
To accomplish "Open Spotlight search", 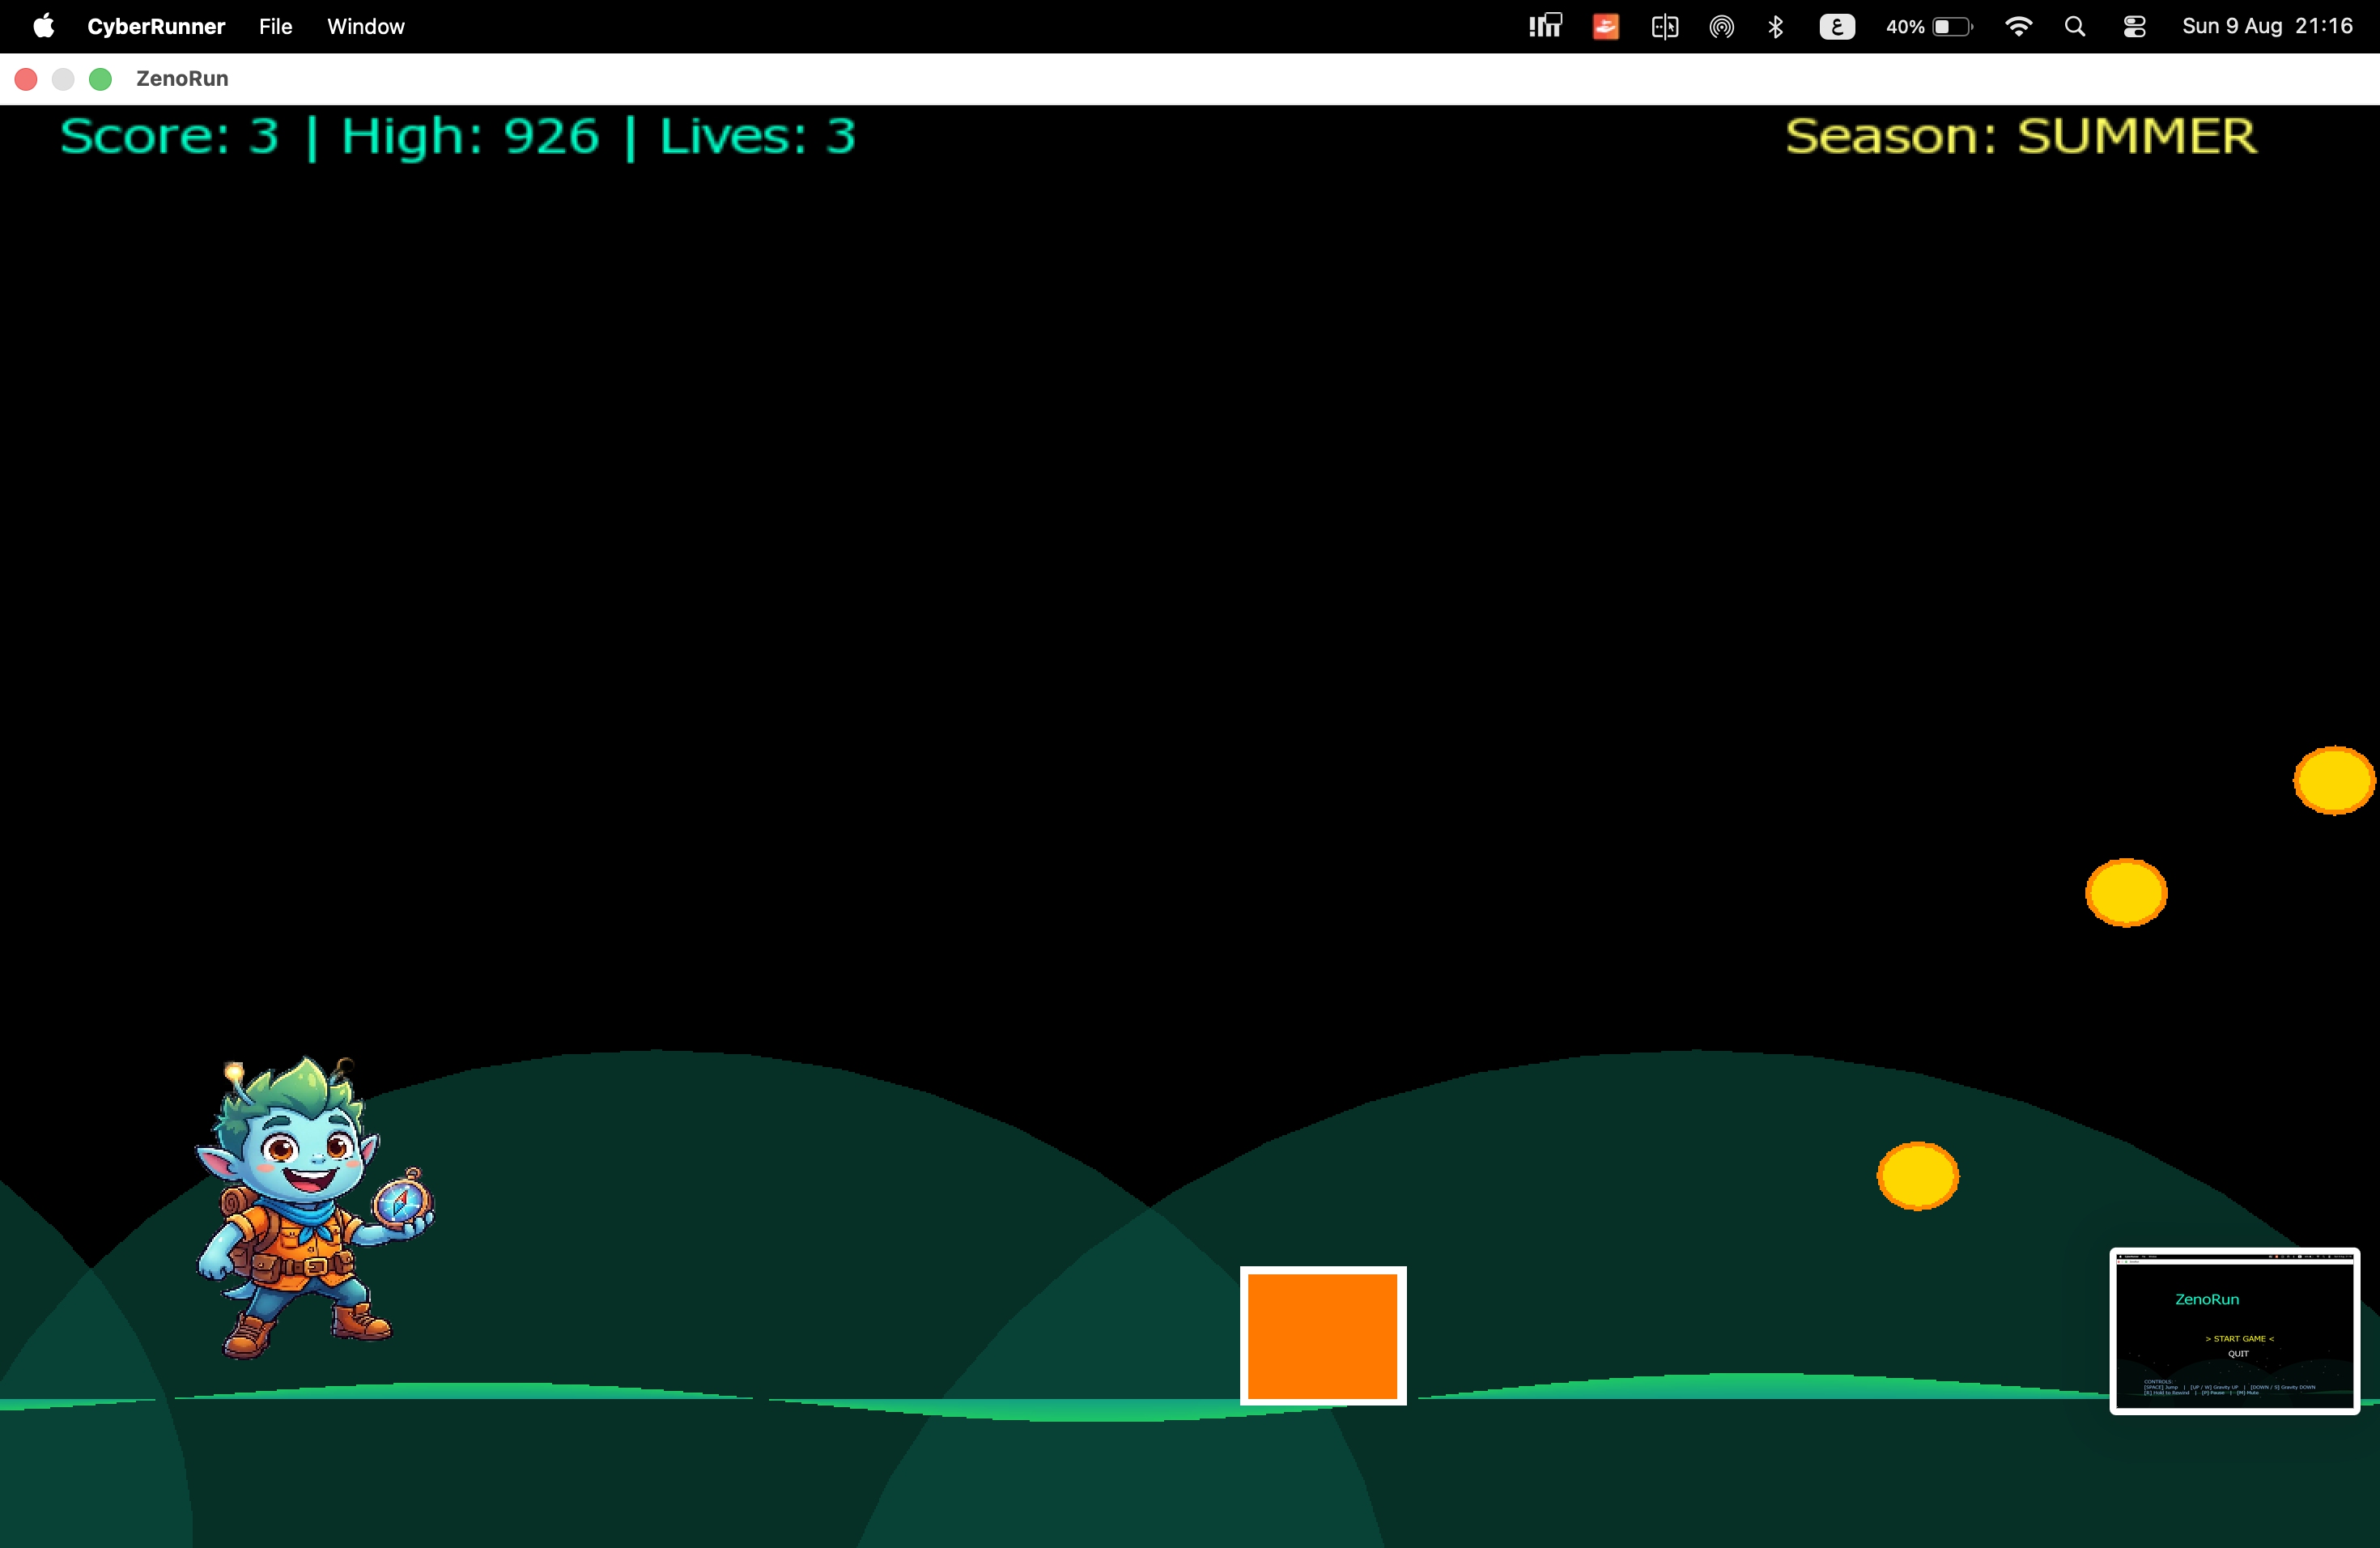I will click(x=2075, y=26).
